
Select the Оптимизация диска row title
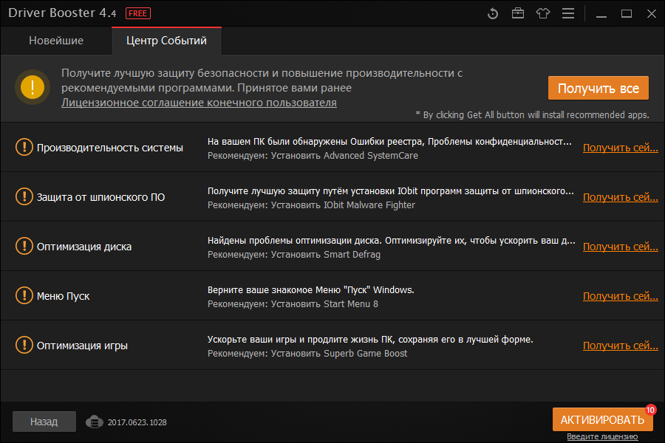(x=84, y=247)
